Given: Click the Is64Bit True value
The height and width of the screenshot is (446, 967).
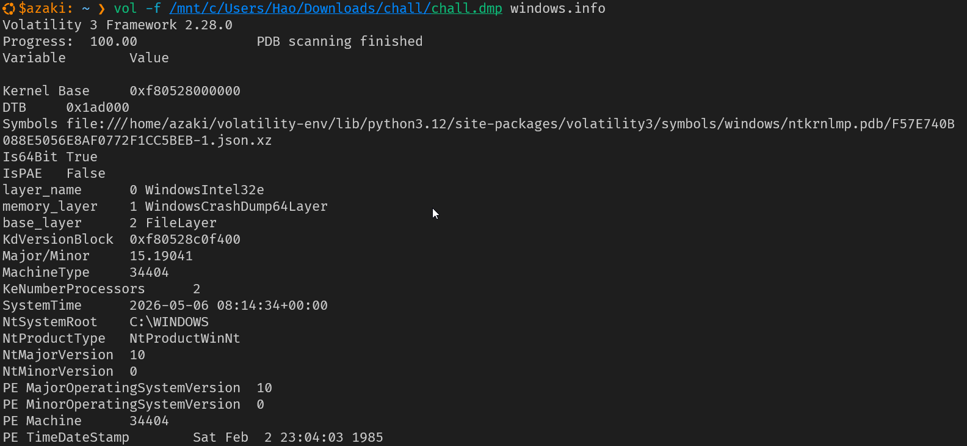Looking at the screenshot, I should (82, 157).
